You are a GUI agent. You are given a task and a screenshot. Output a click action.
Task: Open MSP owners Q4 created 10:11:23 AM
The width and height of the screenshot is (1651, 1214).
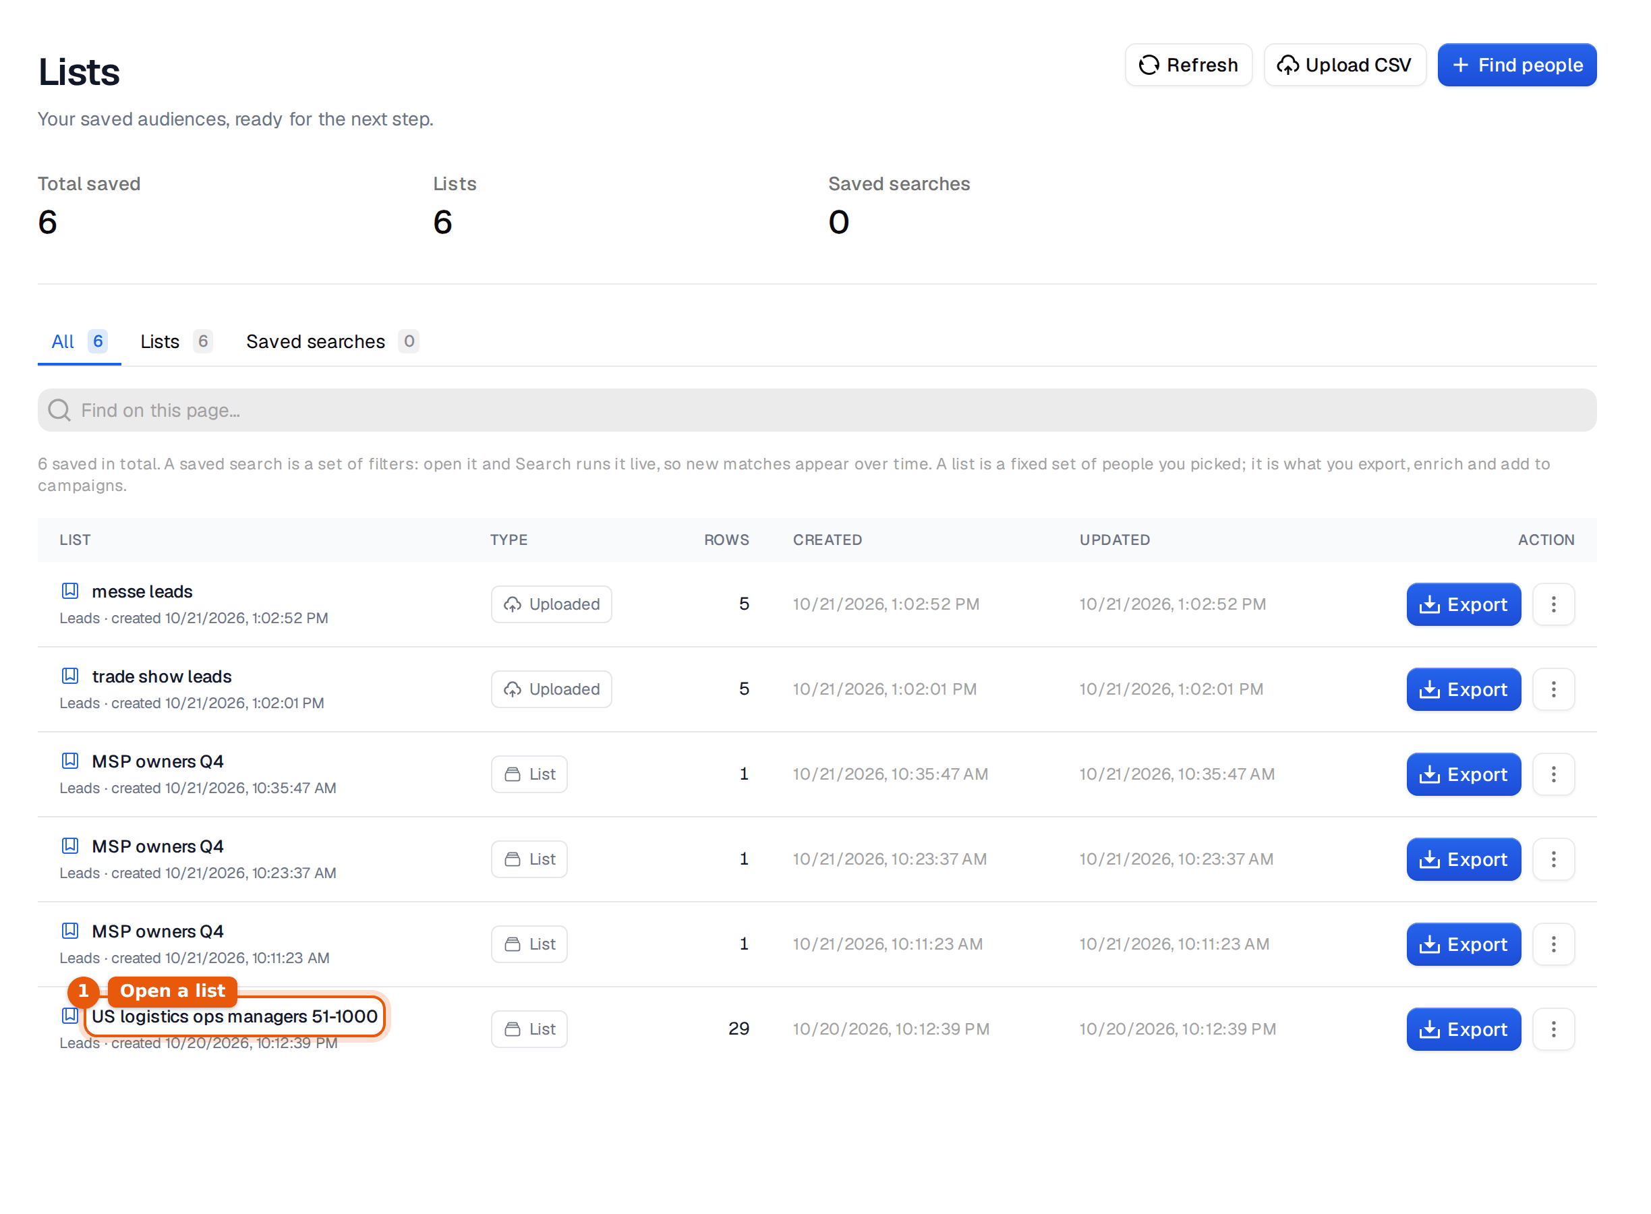tap(157, 931)
